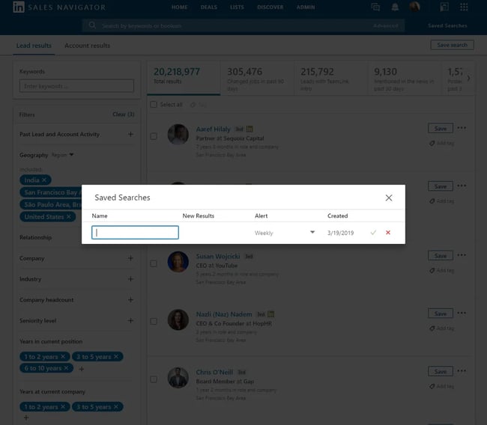Open the Weekly alert dropdown
The width and height of the screenshot is (487, 425).
(x=312, y=233)
